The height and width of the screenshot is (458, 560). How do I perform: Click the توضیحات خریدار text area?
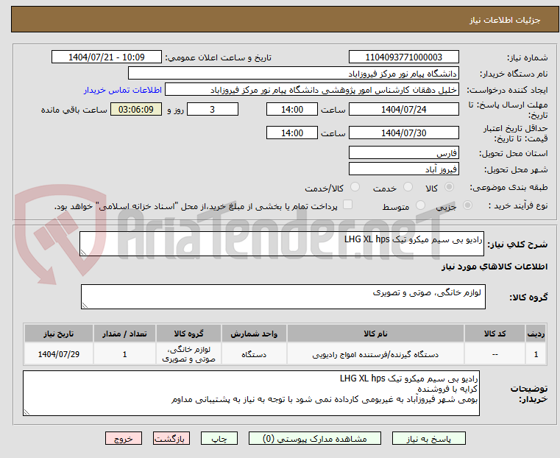(251, 393)
